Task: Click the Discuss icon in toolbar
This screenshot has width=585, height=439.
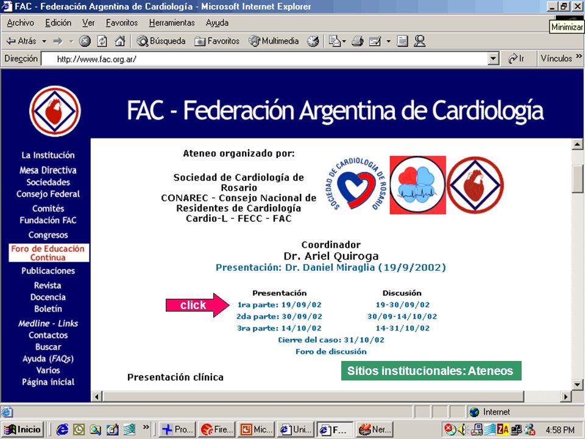Action: tap(402, 41)
